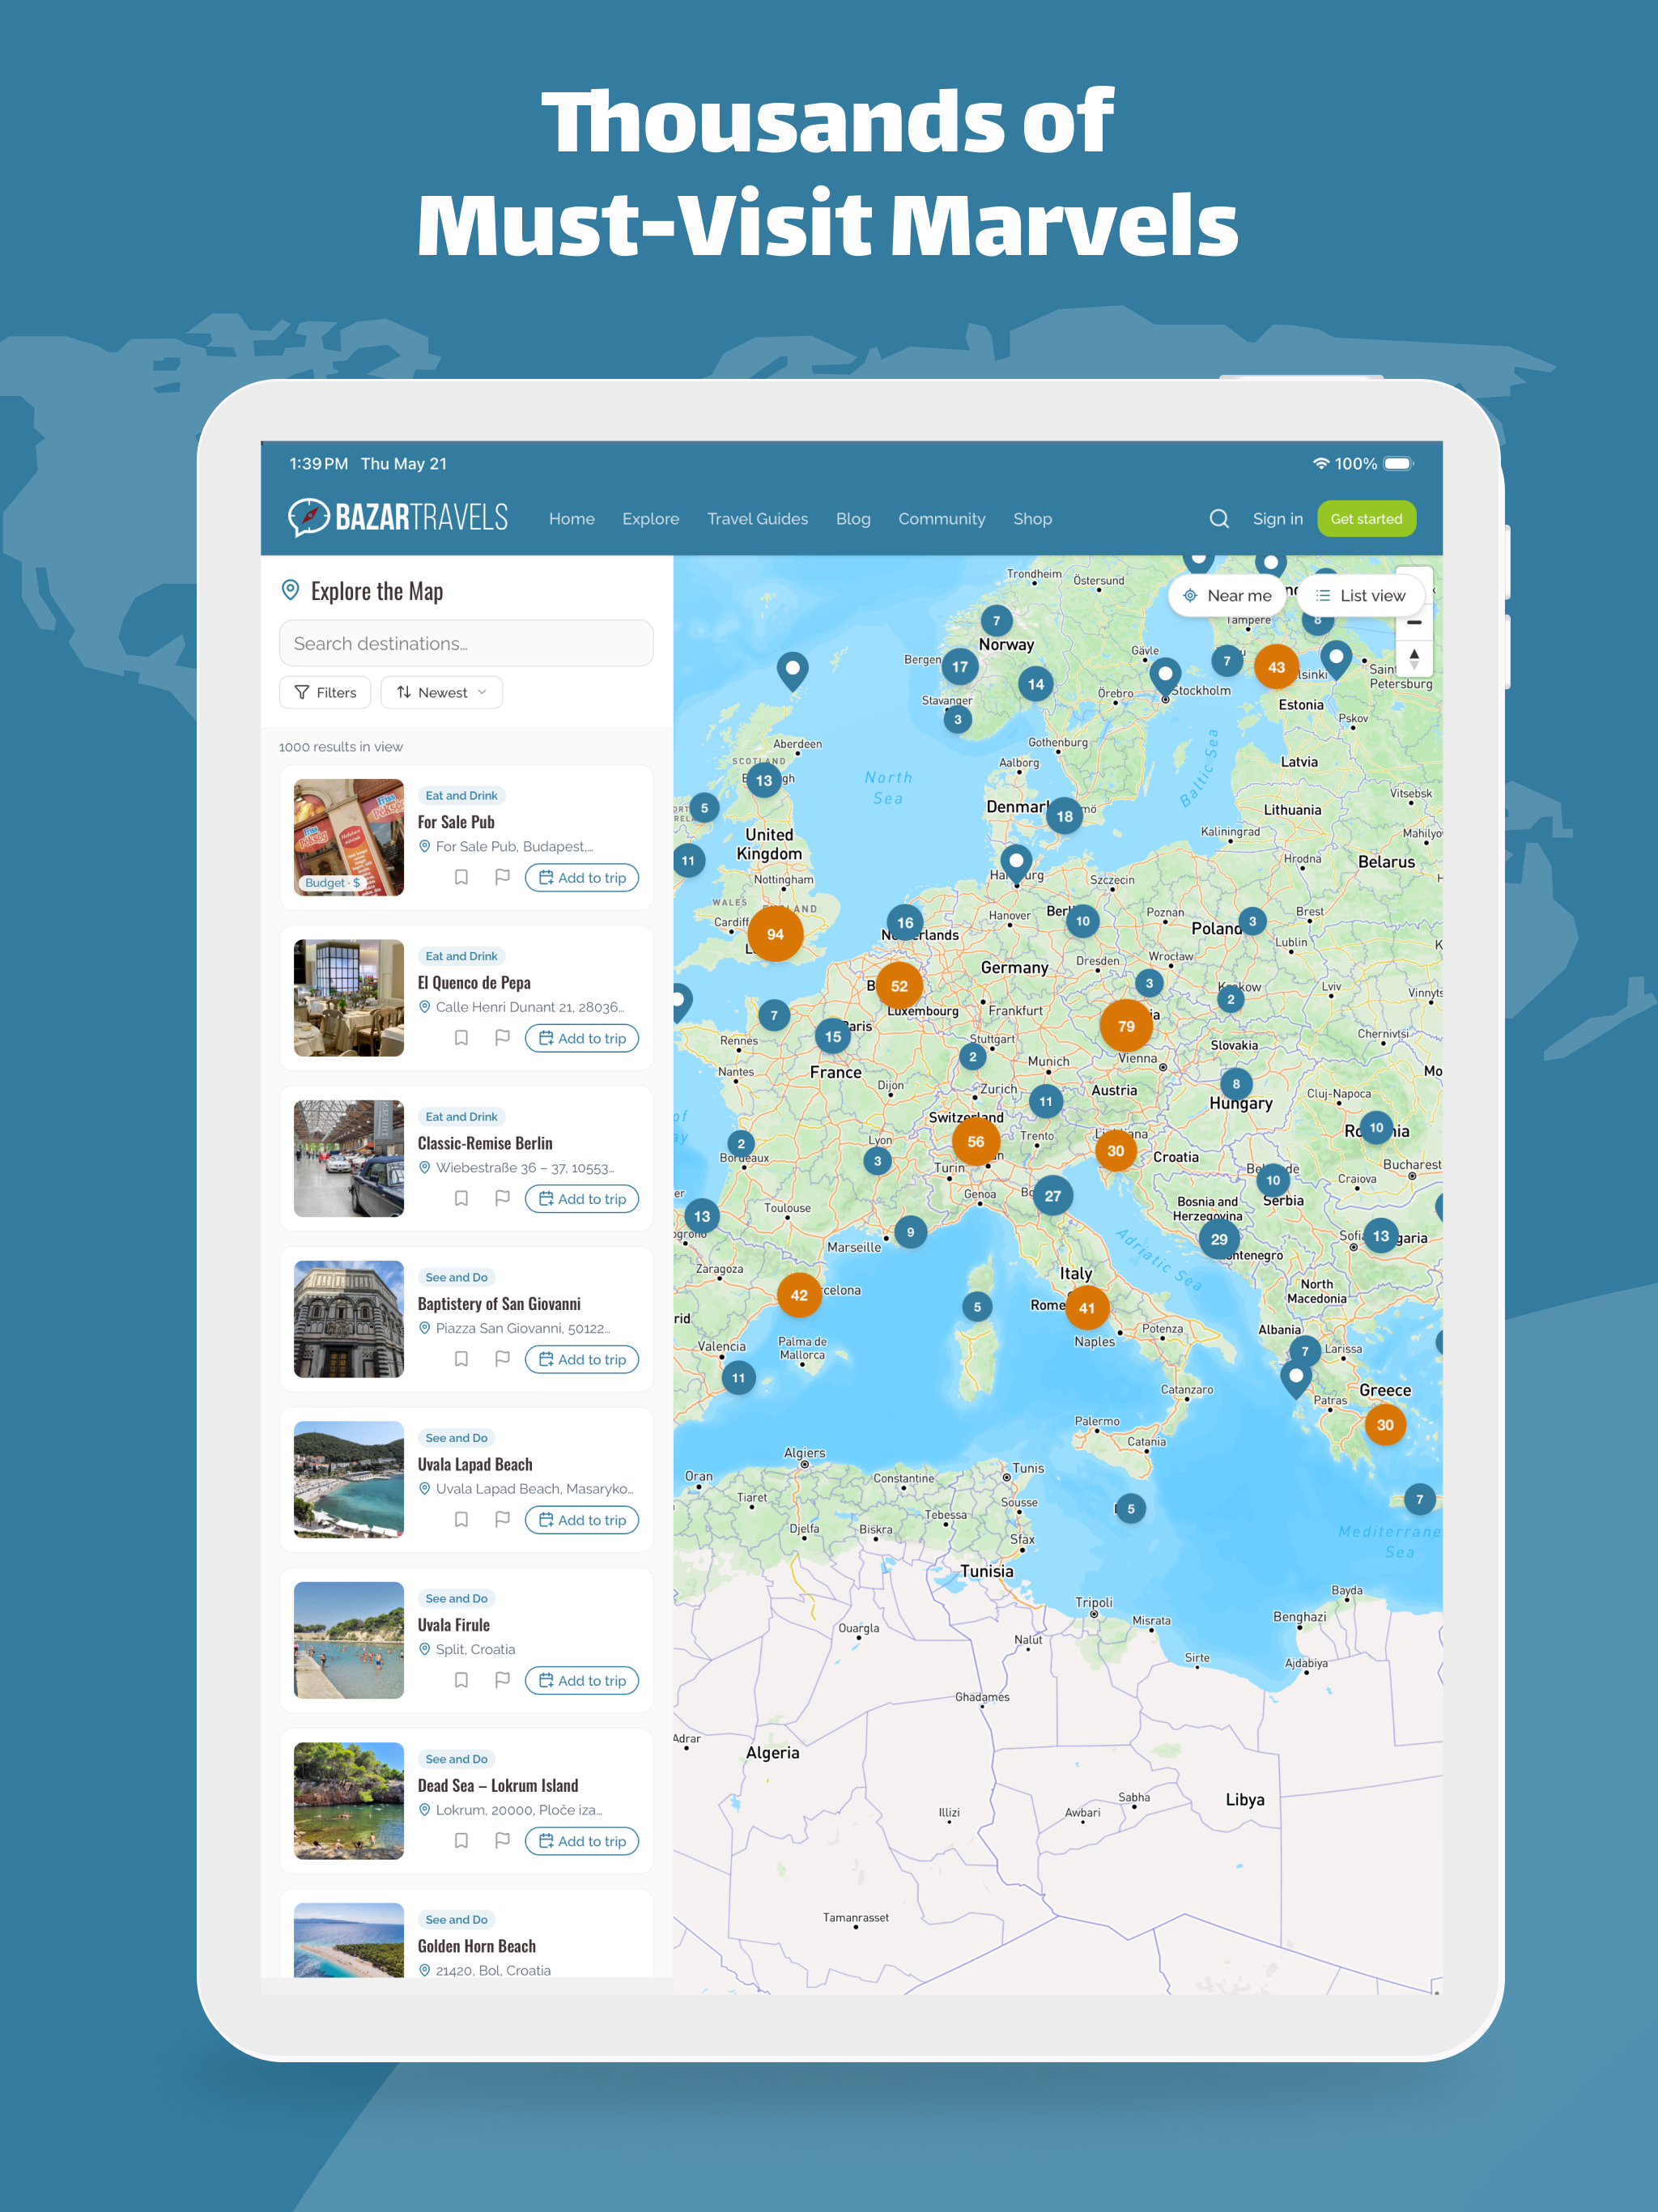The image size is (1658, 2212).
Task: Add Baptistery of San Giovanni to trip
Action: pos(582,1359)
